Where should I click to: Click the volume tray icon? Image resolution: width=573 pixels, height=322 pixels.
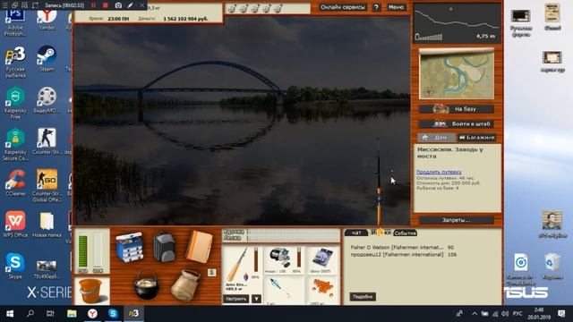point(505,314)
